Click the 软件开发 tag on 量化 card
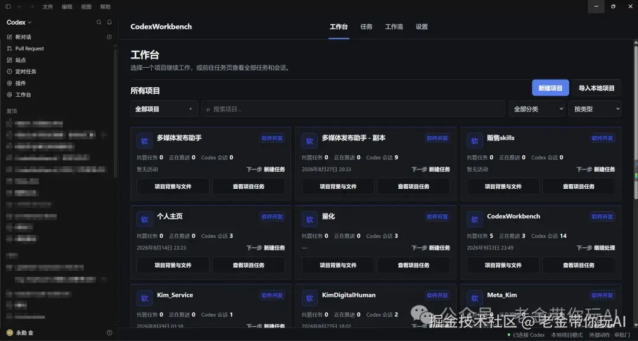The width and height of the screenshot is (638, 341). click(437, 217)
